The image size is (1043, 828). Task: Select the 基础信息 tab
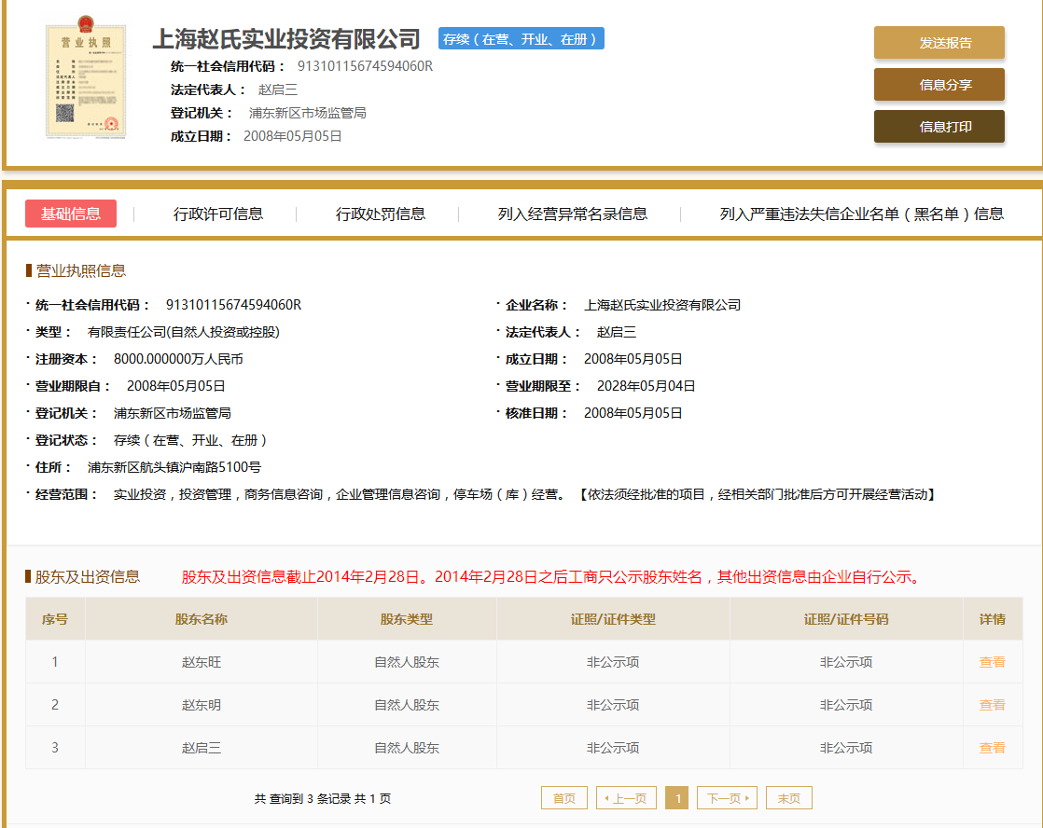[x=71, y=214]
